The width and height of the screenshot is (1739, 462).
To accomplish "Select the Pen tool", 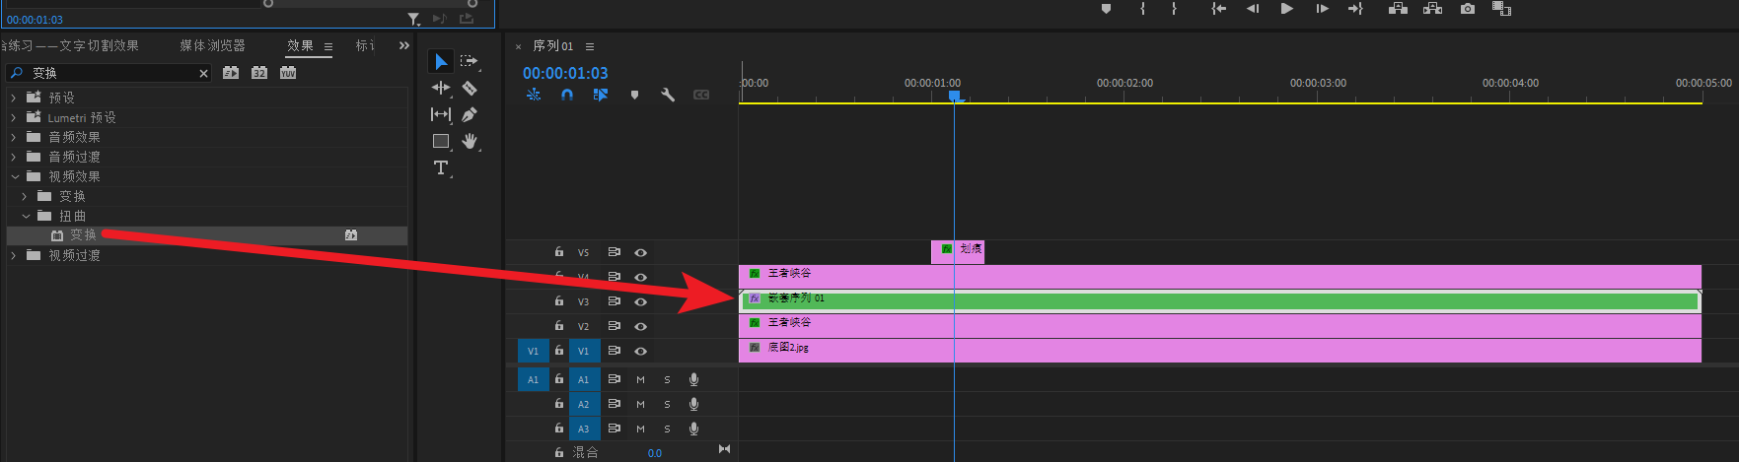I will coord(470,115).
